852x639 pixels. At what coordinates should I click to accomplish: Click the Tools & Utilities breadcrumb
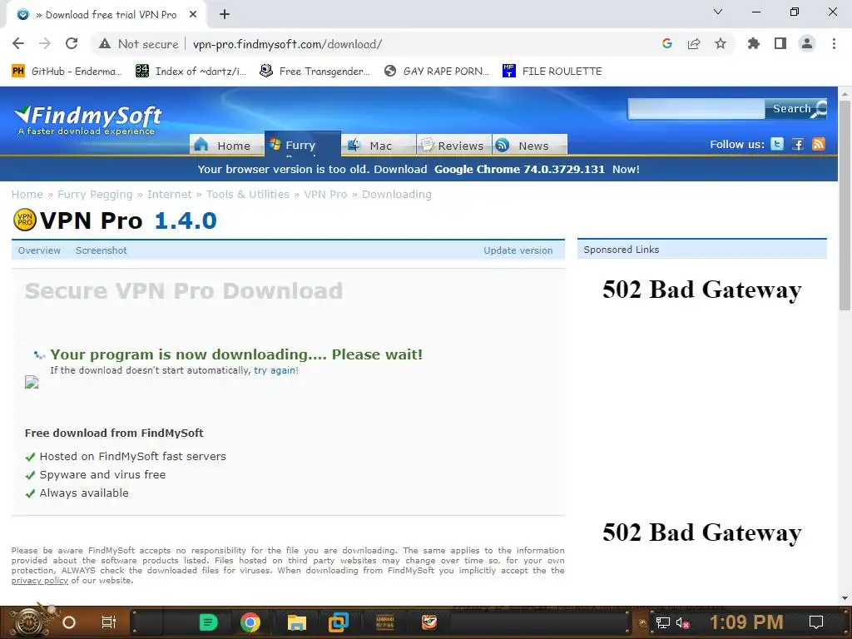tap(248, 194)
